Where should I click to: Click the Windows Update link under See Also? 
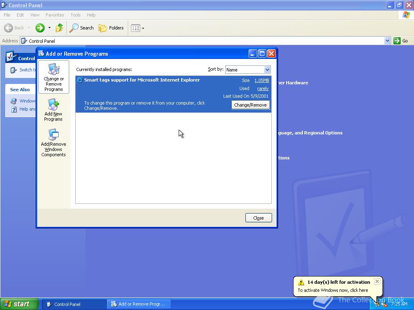click(27, 101)
